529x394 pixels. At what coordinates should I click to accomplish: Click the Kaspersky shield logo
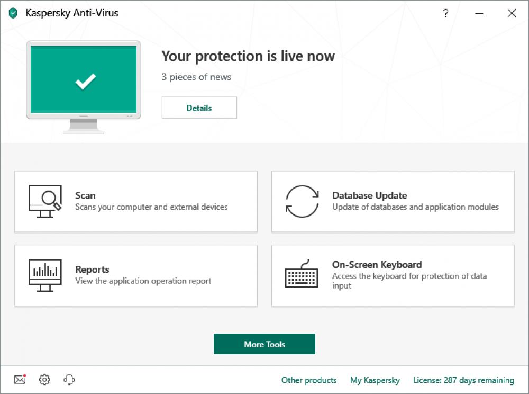(x=14, y=12)
